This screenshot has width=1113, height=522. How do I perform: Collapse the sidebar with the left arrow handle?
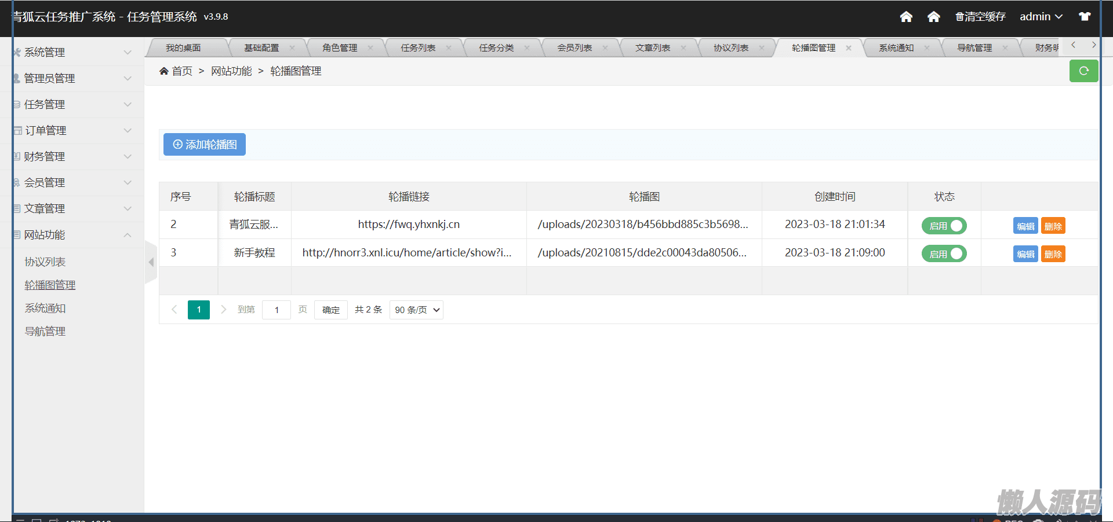(151, 262)
